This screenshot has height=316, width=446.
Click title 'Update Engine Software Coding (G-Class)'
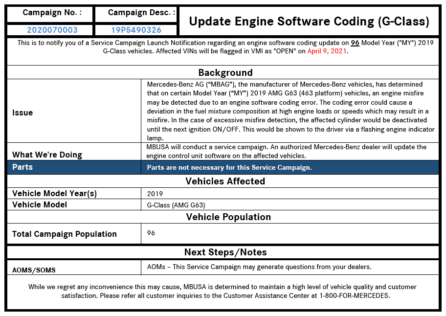click(x=309, y=22)
